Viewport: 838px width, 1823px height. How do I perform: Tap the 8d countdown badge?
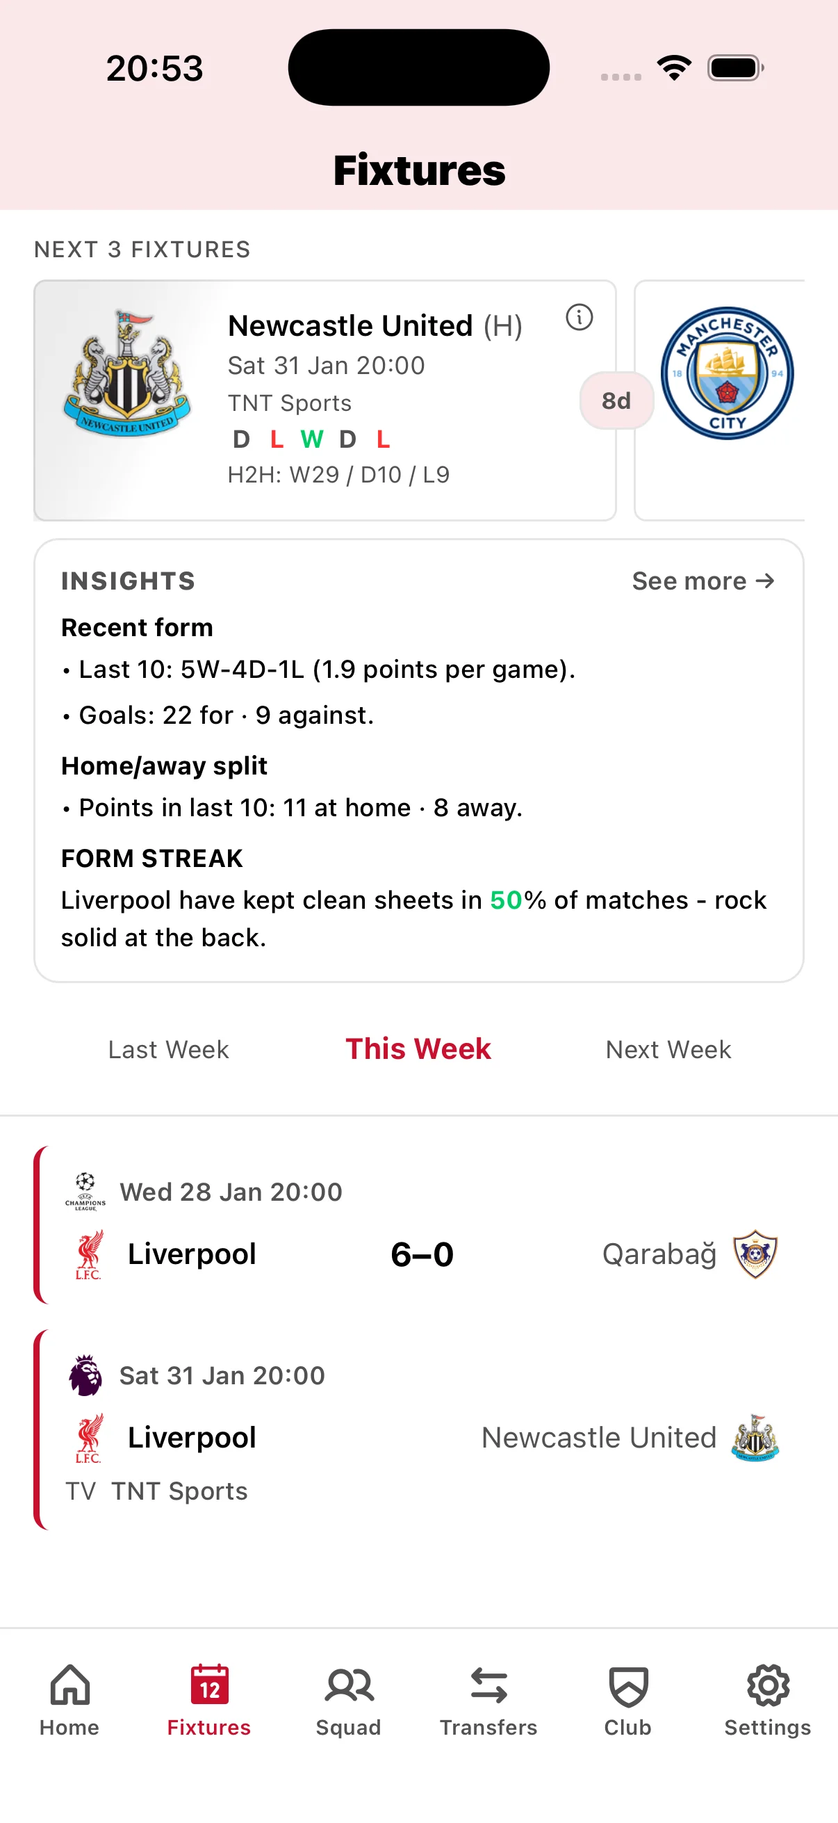616,400
